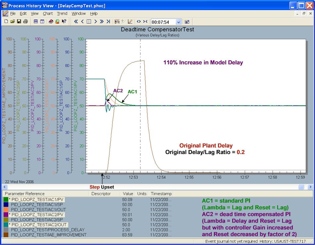This screenshot has height=245, width=315.
Task: Print the chart using the printer icon
Action: pos(25,22)
